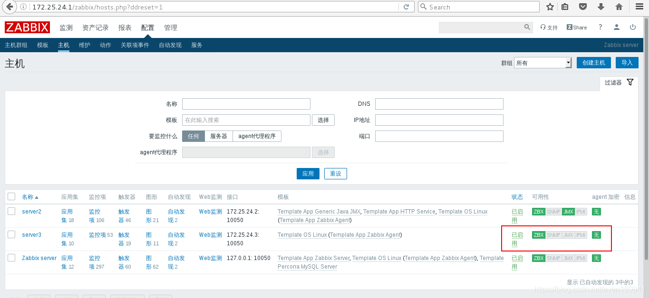The height and width of the screenshot is (298, 649).
Task: Open the help question mark icon
Action: tap(601, 27)
